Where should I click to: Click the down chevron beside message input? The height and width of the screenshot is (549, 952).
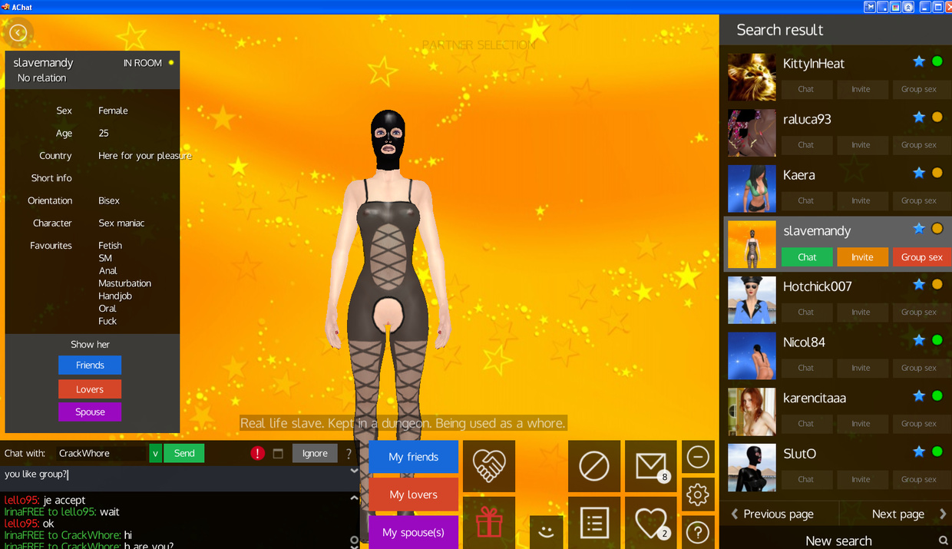[354, 471]
